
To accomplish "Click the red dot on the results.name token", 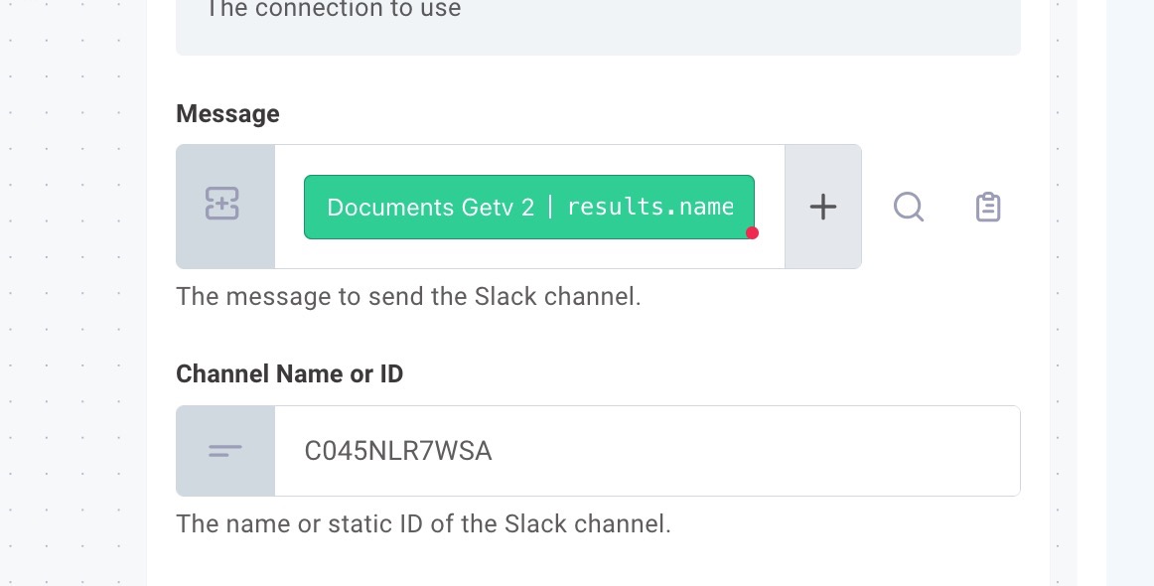I will tap(752, 233).
